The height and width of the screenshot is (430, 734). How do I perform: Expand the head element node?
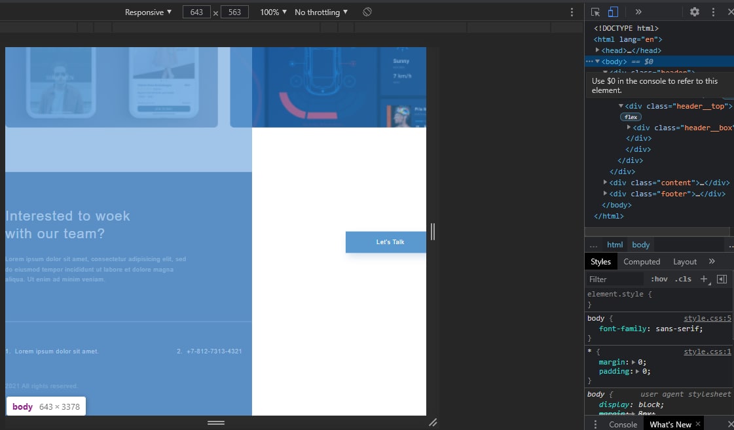coord(597,50)
